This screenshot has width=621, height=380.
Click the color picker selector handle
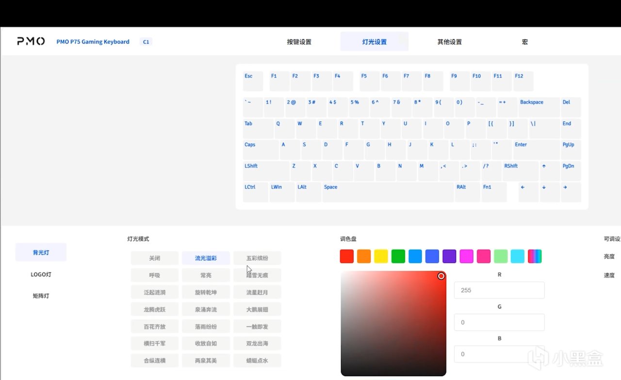tap(441, 276)
